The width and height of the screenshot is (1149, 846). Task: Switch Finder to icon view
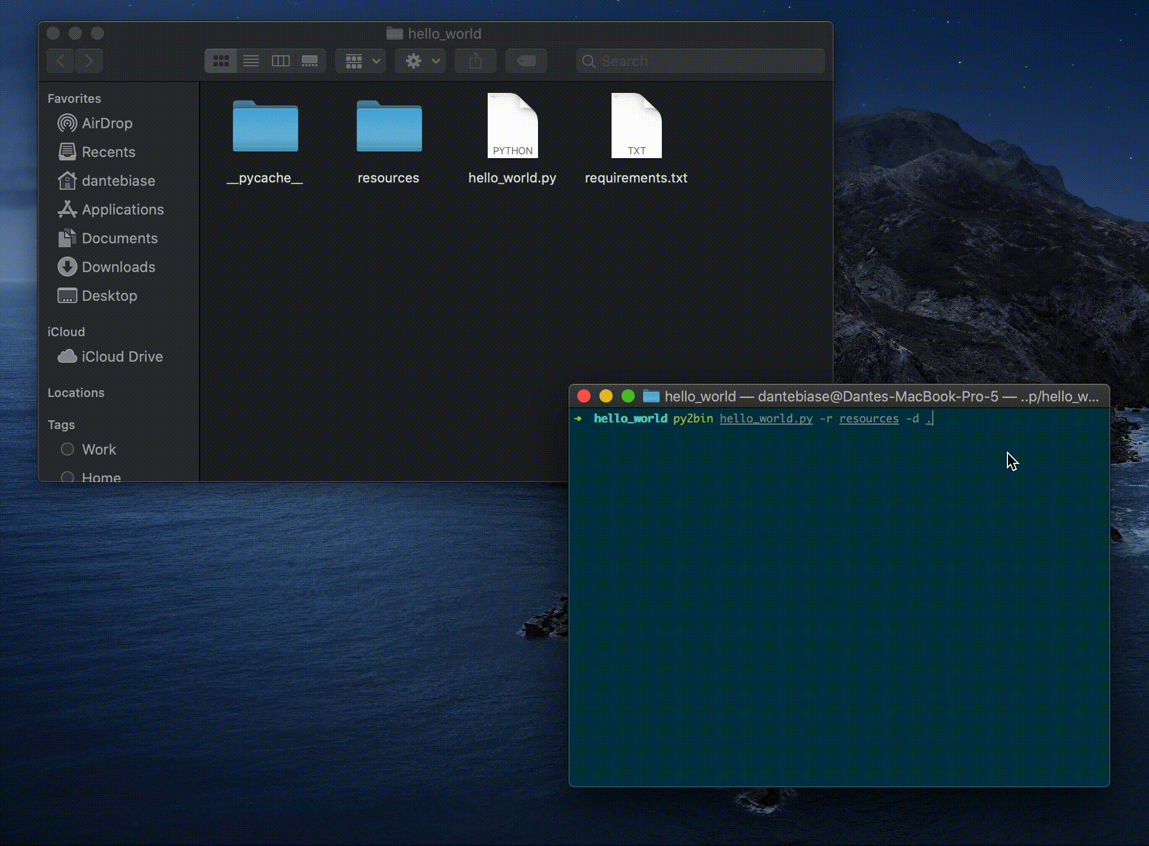(221, 61)
